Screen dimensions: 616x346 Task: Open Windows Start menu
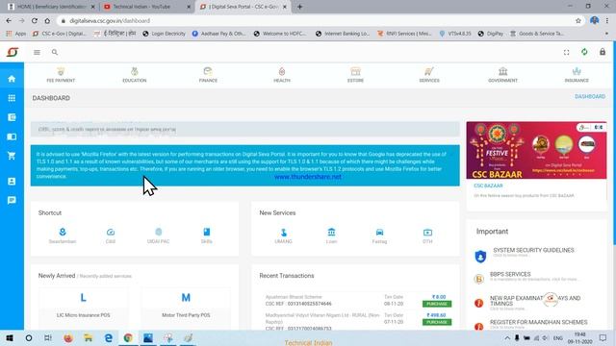pyautogui.click(x=10, y=337)
